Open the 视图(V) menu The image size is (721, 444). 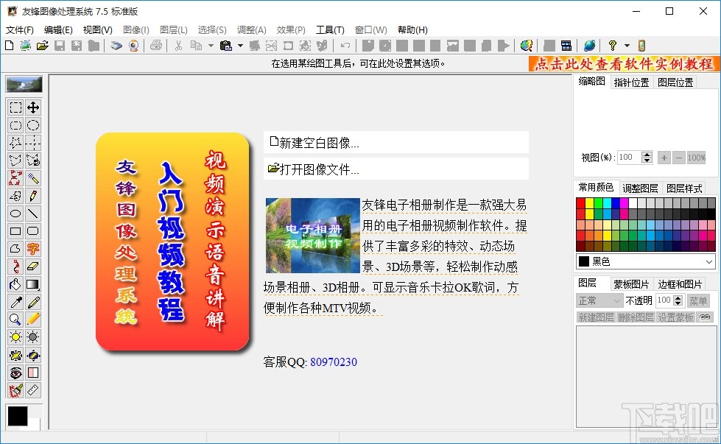pos(97,30)
